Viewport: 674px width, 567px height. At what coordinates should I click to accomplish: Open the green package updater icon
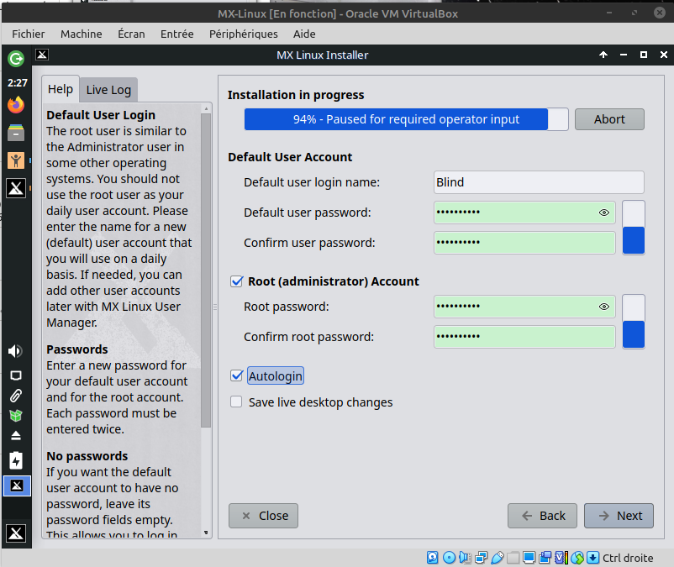pyautogui.click(x=15, y=416)
